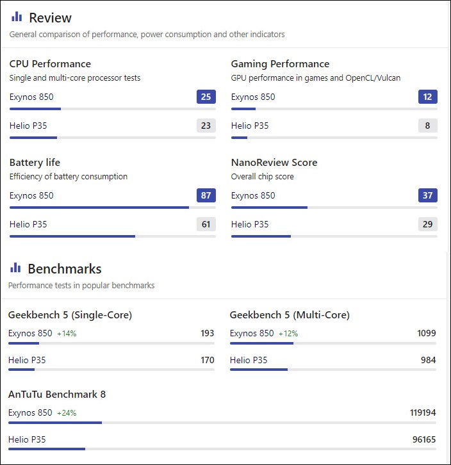
Task: Click the Review section description text
Action: (147, 35)
